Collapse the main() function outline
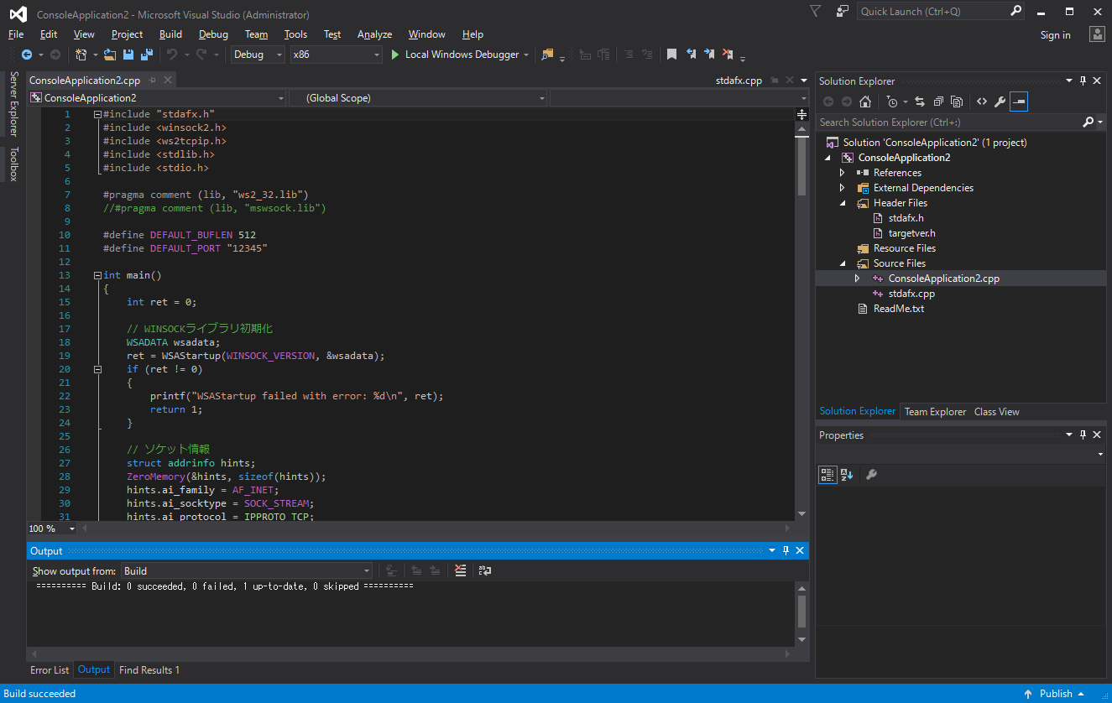 pyautogui.click(x=98, y=275)
